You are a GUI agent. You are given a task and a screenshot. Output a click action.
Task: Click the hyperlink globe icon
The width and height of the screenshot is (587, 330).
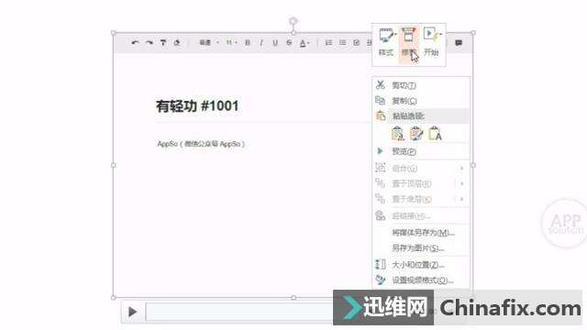coord(381,216)
